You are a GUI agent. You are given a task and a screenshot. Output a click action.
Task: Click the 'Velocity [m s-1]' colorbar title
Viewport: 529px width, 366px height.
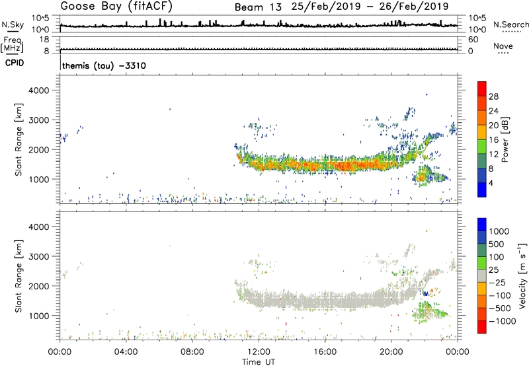point(522,275)
